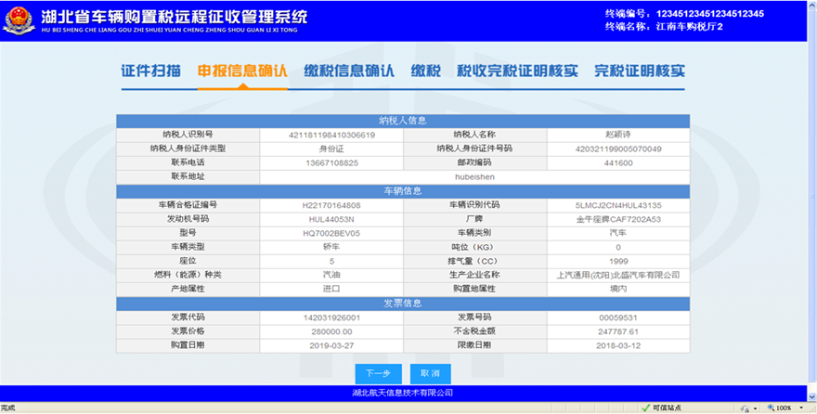The width and height of the screenshot is (817, 414).
Task: Click brand value 金牛座牌CAF7202A53
Action: tap(618, 219)
